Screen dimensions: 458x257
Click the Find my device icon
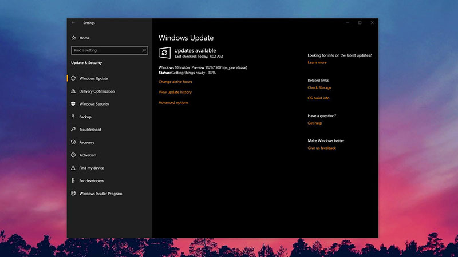click(73, 168)
